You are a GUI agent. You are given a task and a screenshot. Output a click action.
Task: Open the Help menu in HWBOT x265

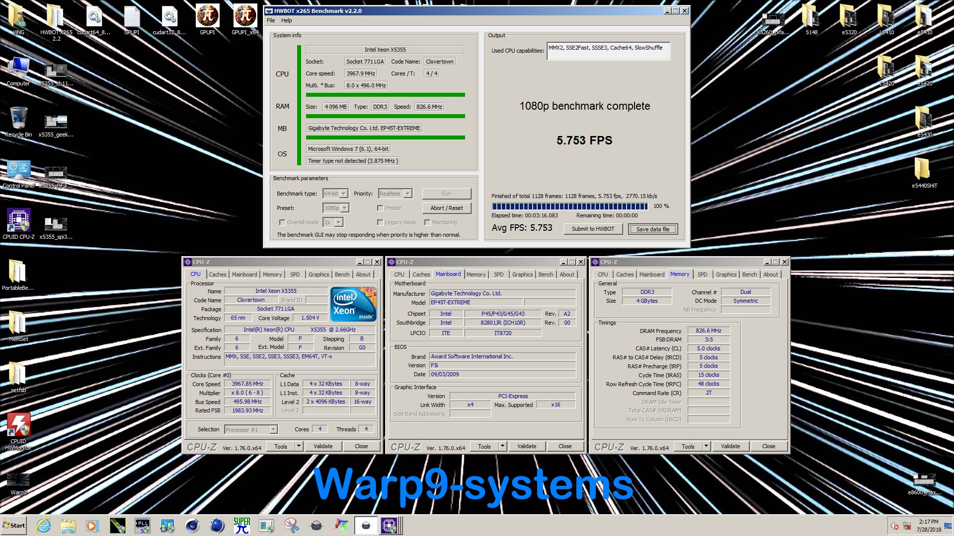tap(287, 20)
